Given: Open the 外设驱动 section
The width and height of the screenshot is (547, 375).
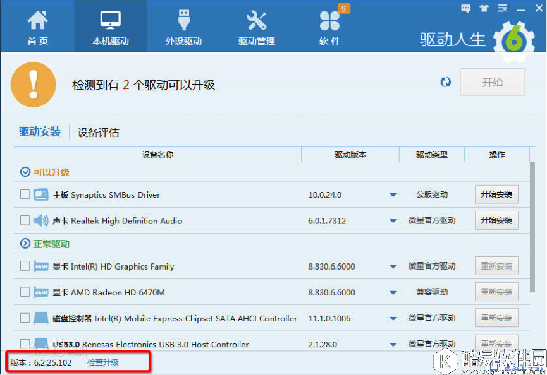Looking at the screenshot, I should 183,26.
